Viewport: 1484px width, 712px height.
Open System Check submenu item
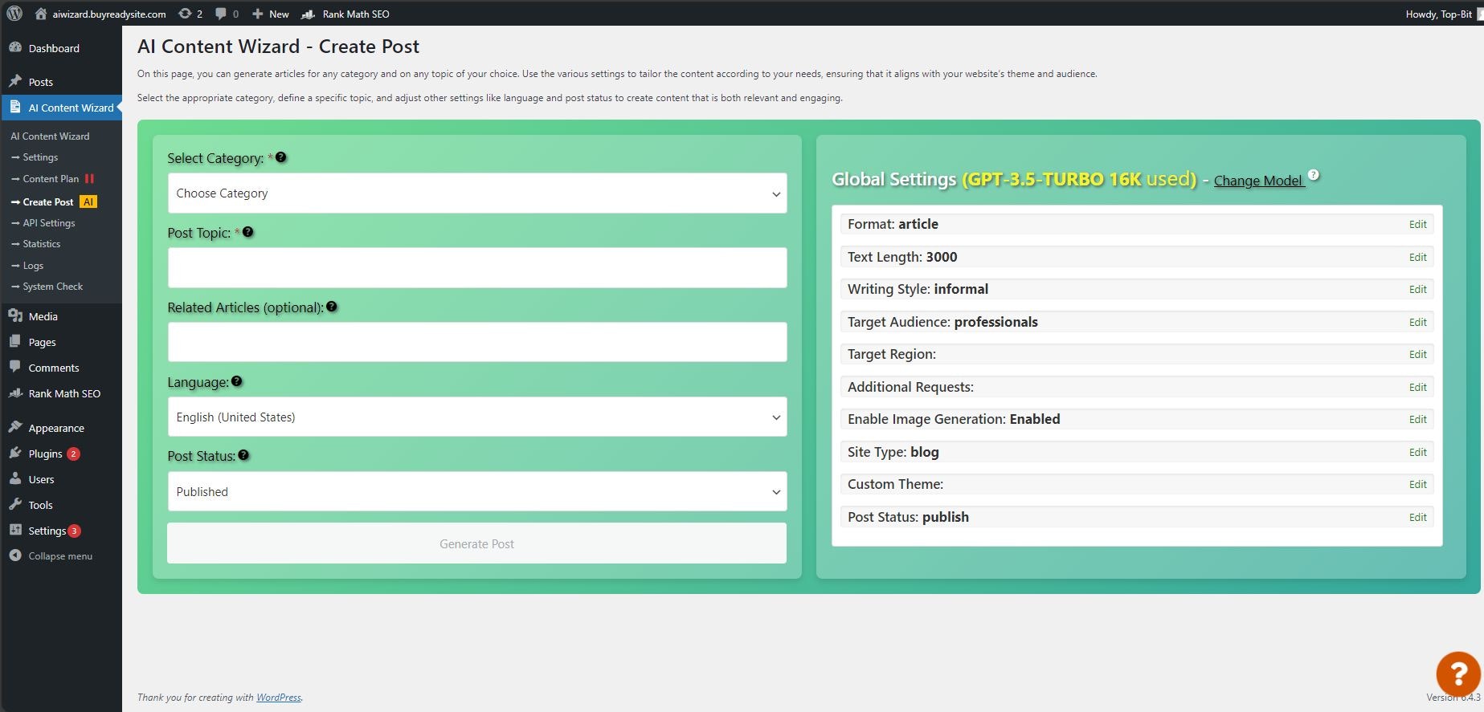tap(53, 287)
